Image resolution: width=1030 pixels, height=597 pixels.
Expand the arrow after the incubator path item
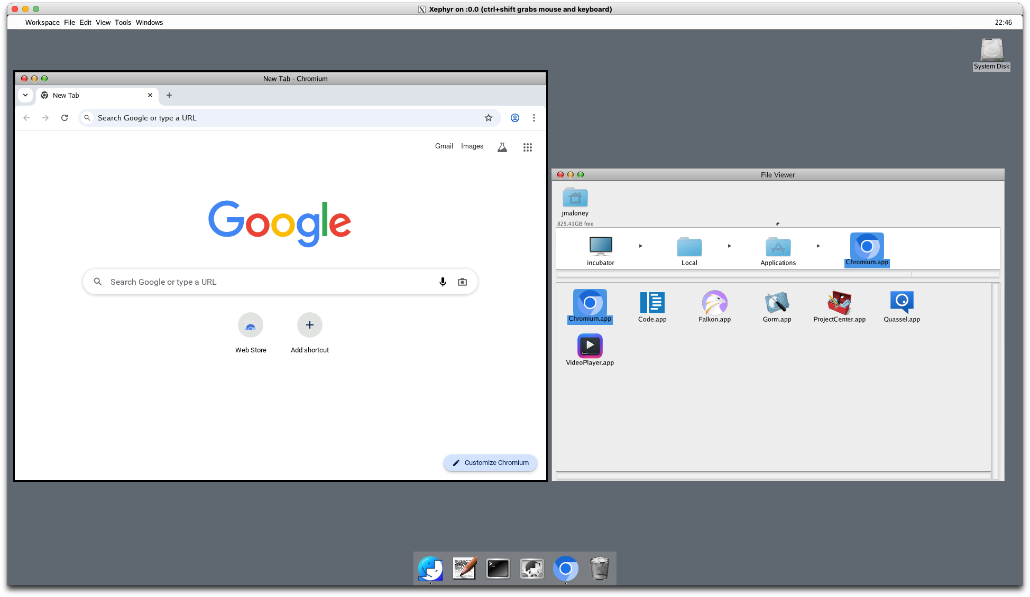[640, 246]
